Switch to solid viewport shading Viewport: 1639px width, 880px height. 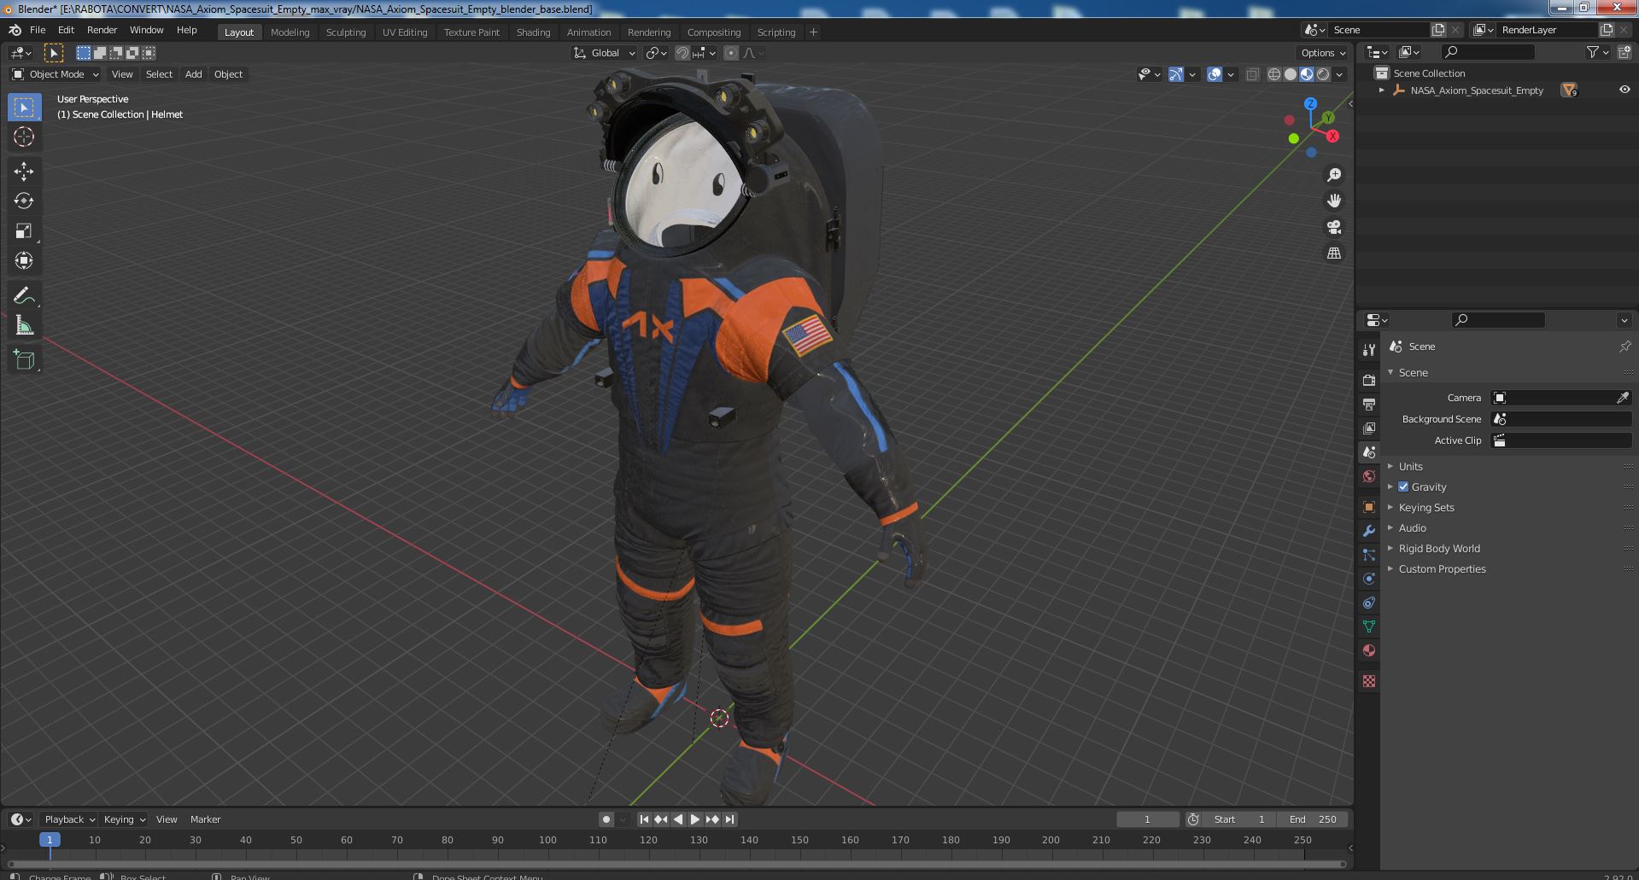(x=1291, y=74)
